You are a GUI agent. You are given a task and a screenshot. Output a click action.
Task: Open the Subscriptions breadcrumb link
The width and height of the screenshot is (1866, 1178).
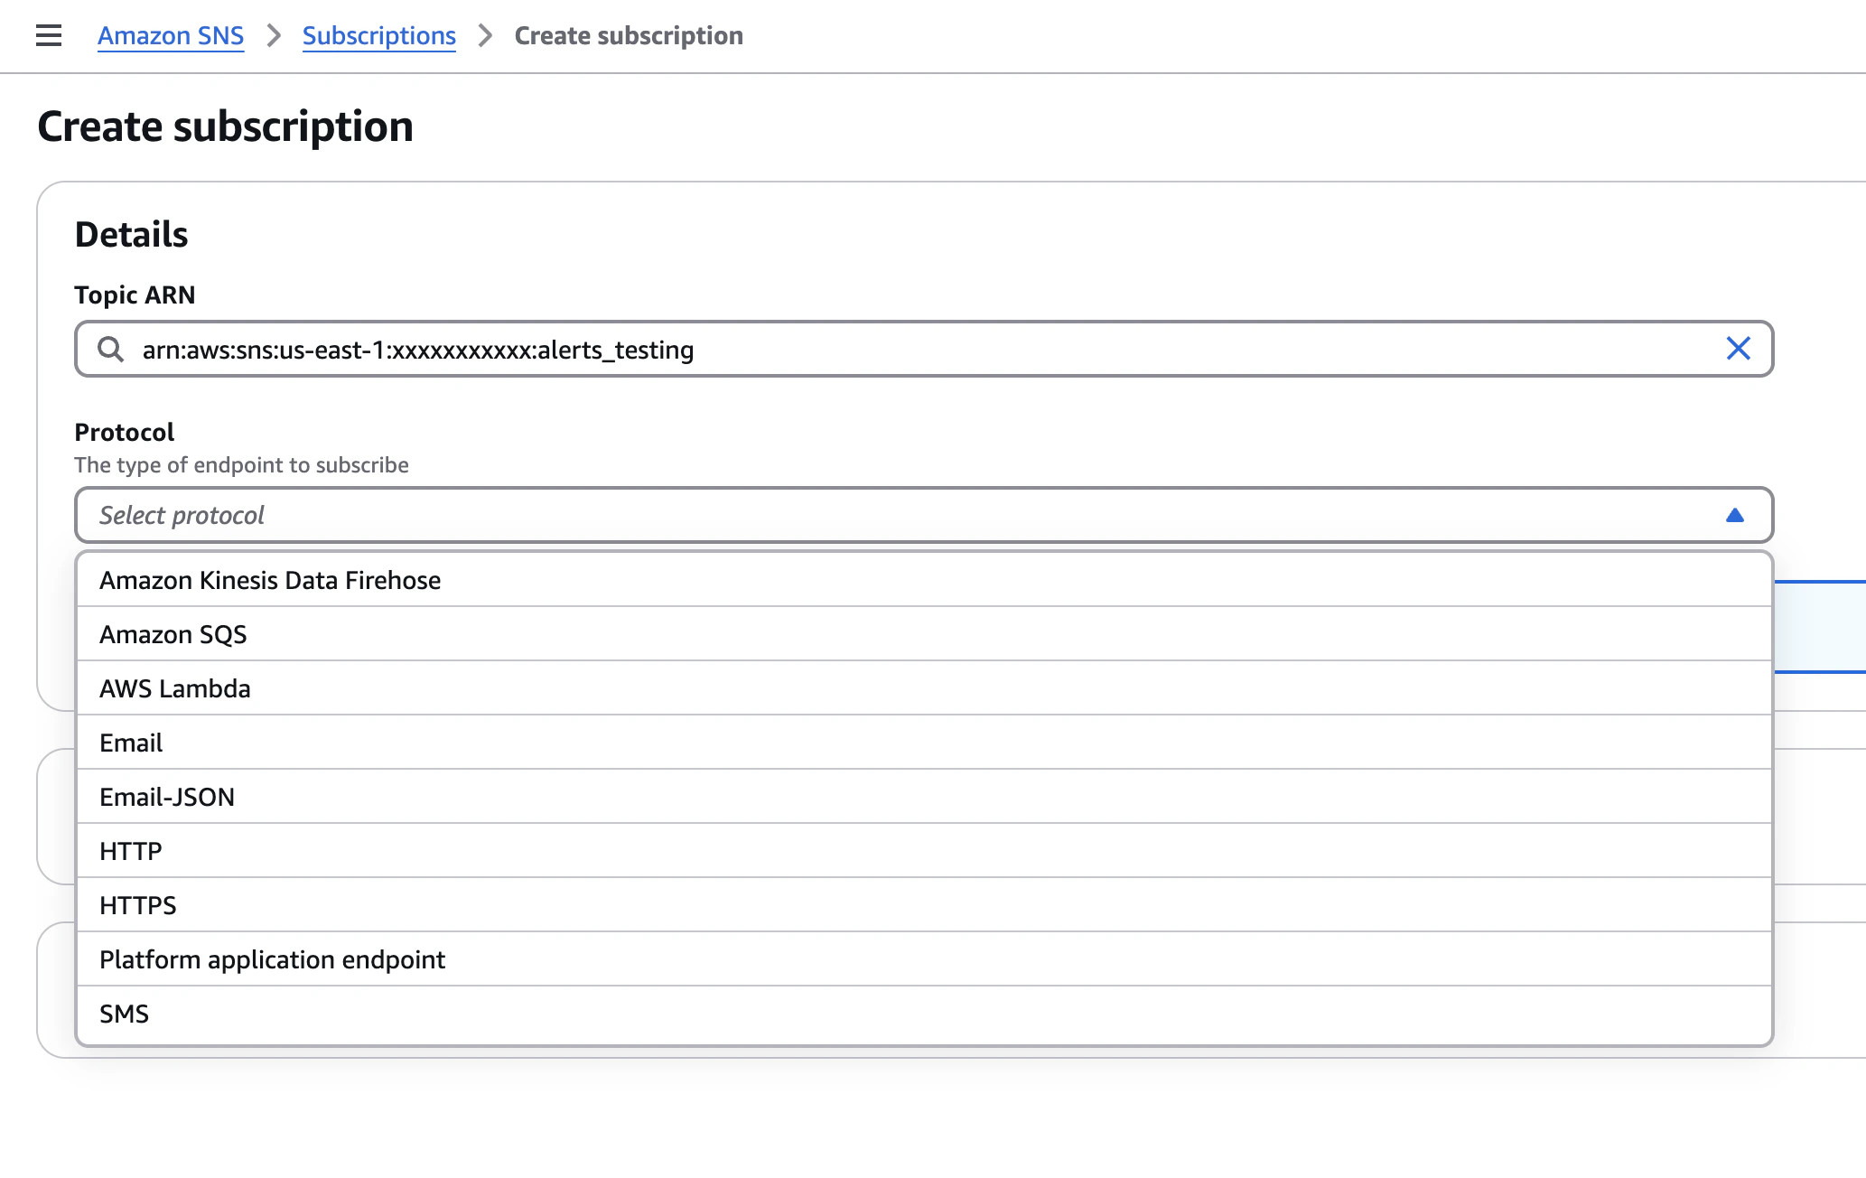click(378, 35)
